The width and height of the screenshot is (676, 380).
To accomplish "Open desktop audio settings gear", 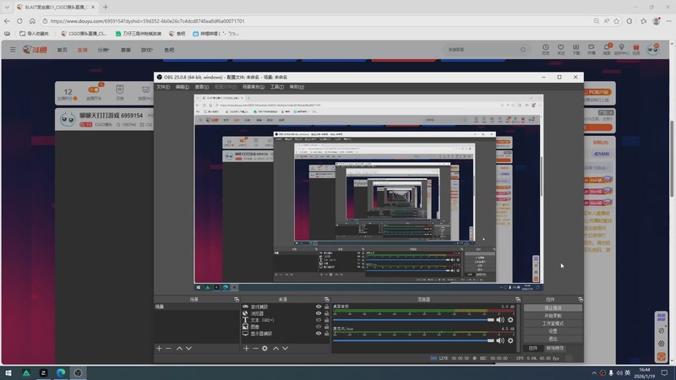I will click(x=510, y=320).
